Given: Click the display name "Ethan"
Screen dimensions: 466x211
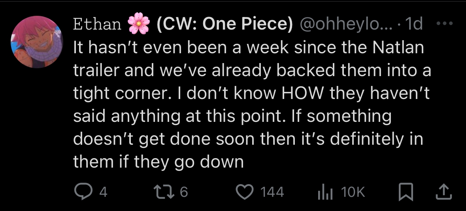Looking at the screenshot, I should 98,25.
